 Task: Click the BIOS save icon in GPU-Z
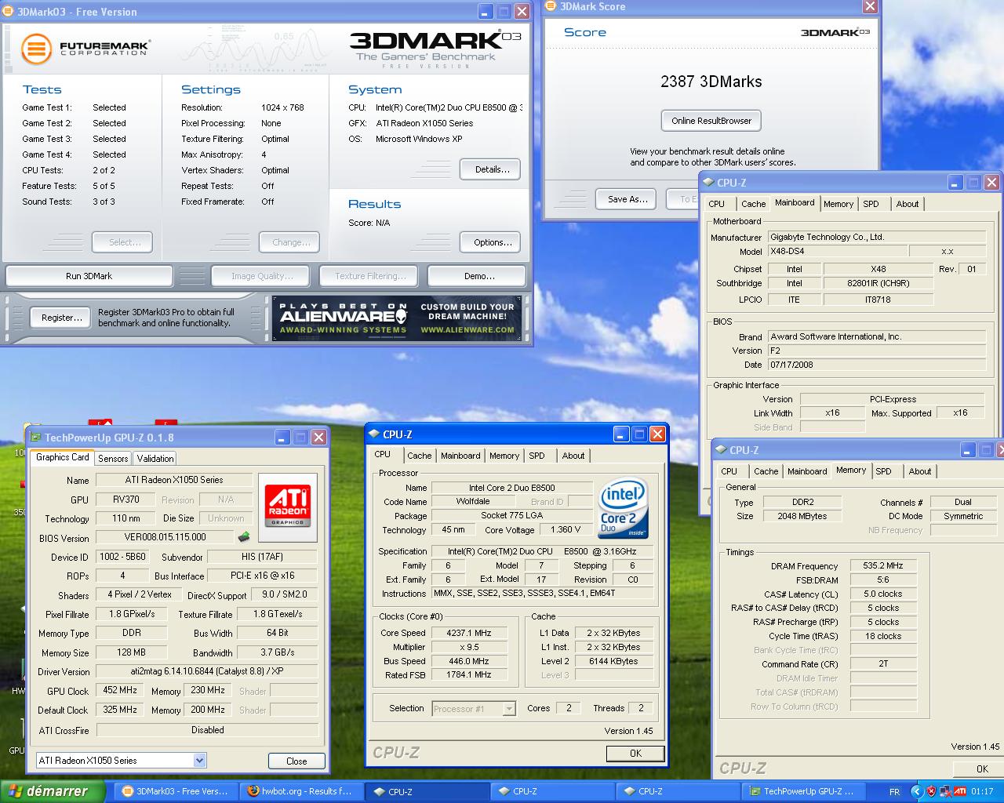(244, 537)
